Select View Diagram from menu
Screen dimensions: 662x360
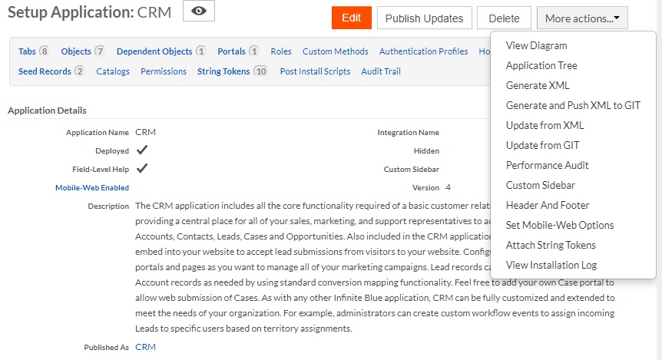536,45
